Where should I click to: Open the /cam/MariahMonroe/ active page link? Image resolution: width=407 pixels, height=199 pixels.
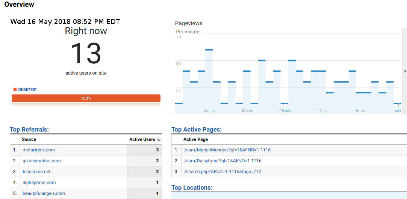227,150
